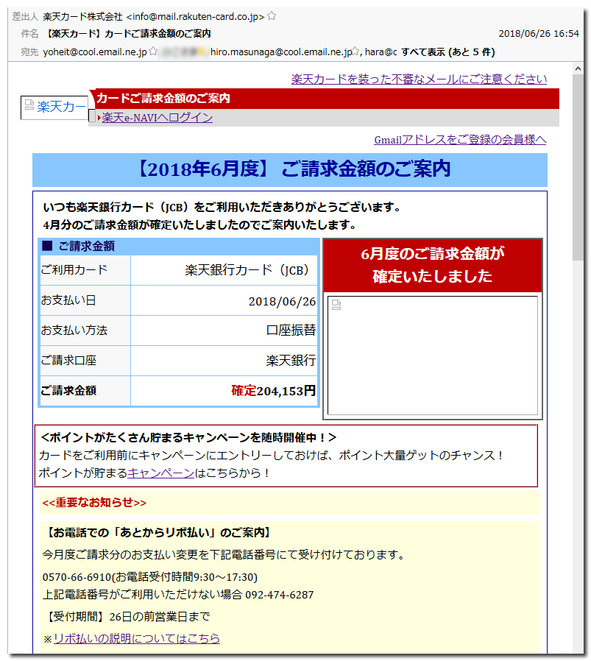Click the broken 楽天カード logo image
The height and width of the screenshot is (661, 591).
54,107
